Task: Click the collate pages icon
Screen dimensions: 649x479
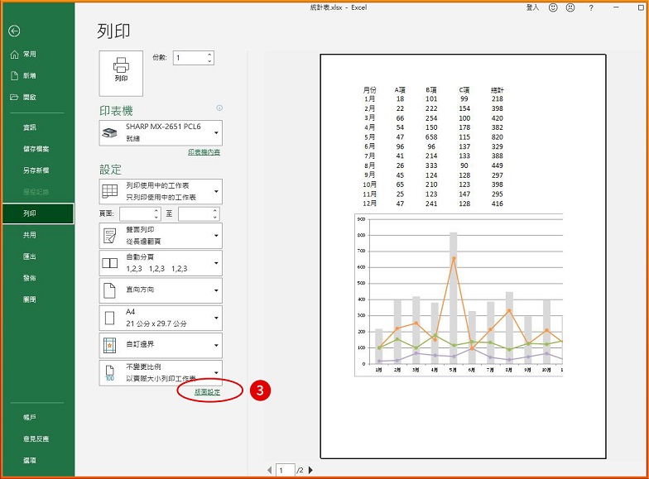Action: point(109,263)
